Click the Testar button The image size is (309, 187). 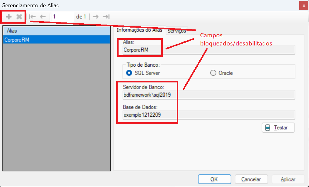pyautogui.click(x=278, y=128)
